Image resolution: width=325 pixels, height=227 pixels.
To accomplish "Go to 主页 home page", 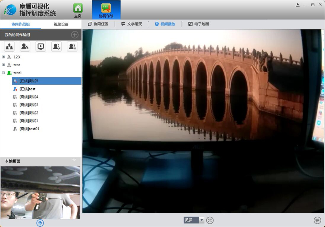I will click(78, 10).
